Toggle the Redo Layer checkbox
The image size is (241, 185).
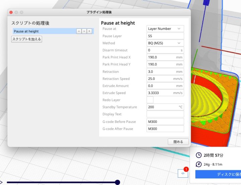click(x=150, y=100)
